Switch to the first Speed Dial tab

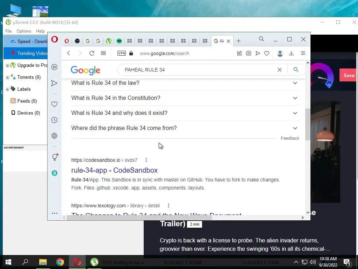pyautogui.click(x=129, y=41)
